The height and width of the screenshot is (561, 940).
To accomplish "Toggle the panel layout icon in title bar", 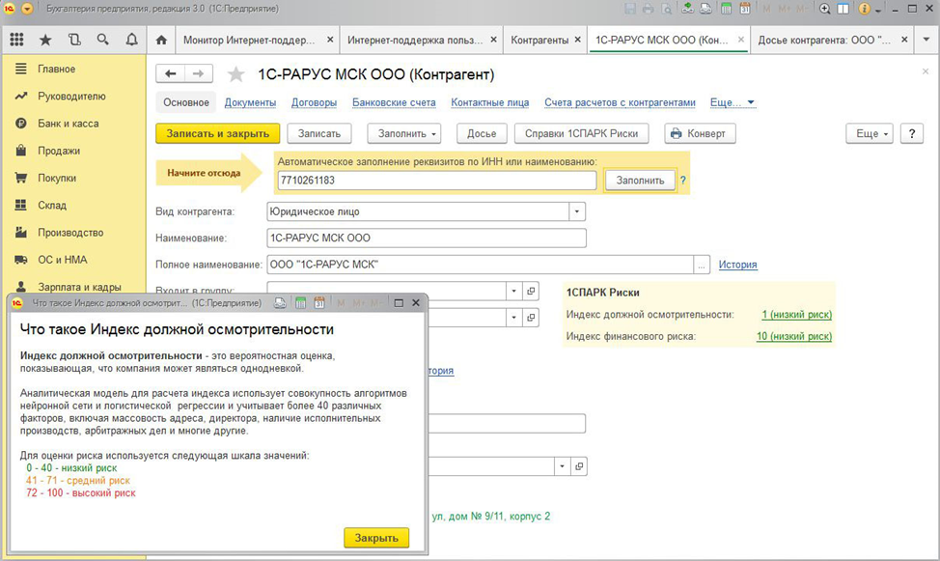I will (843, 9).
